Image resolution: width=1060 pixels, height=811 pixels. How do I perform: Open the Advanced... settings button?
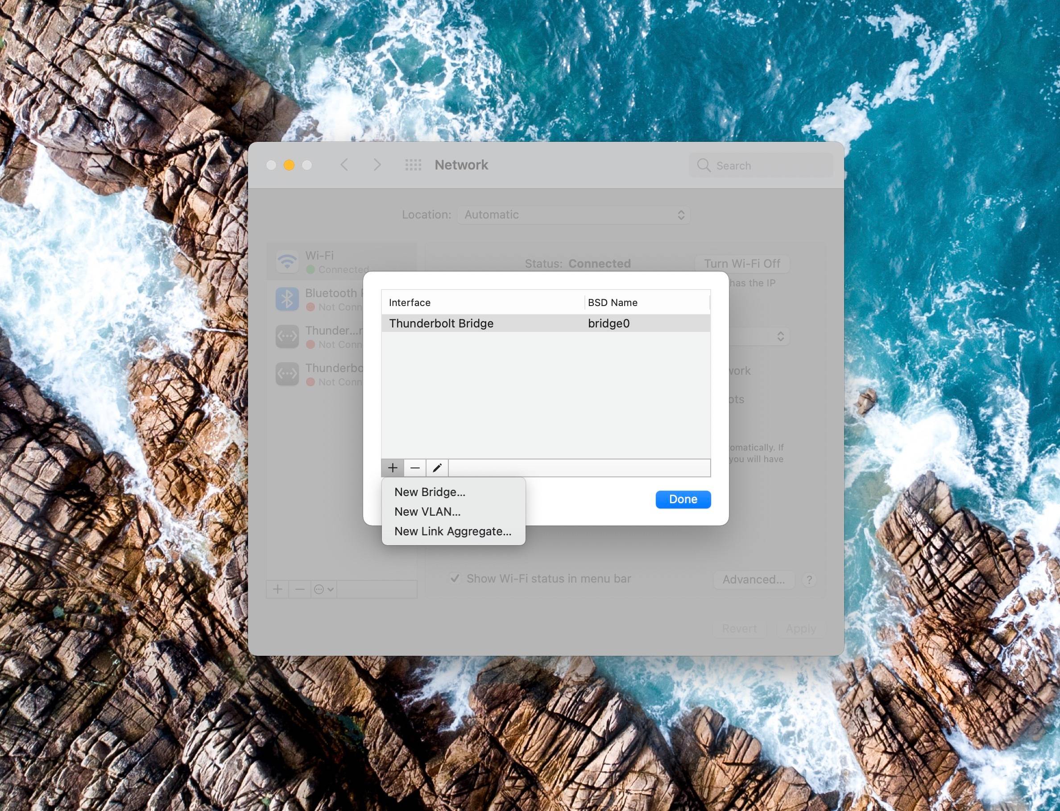pyautogui.click(x=754, y=579)
